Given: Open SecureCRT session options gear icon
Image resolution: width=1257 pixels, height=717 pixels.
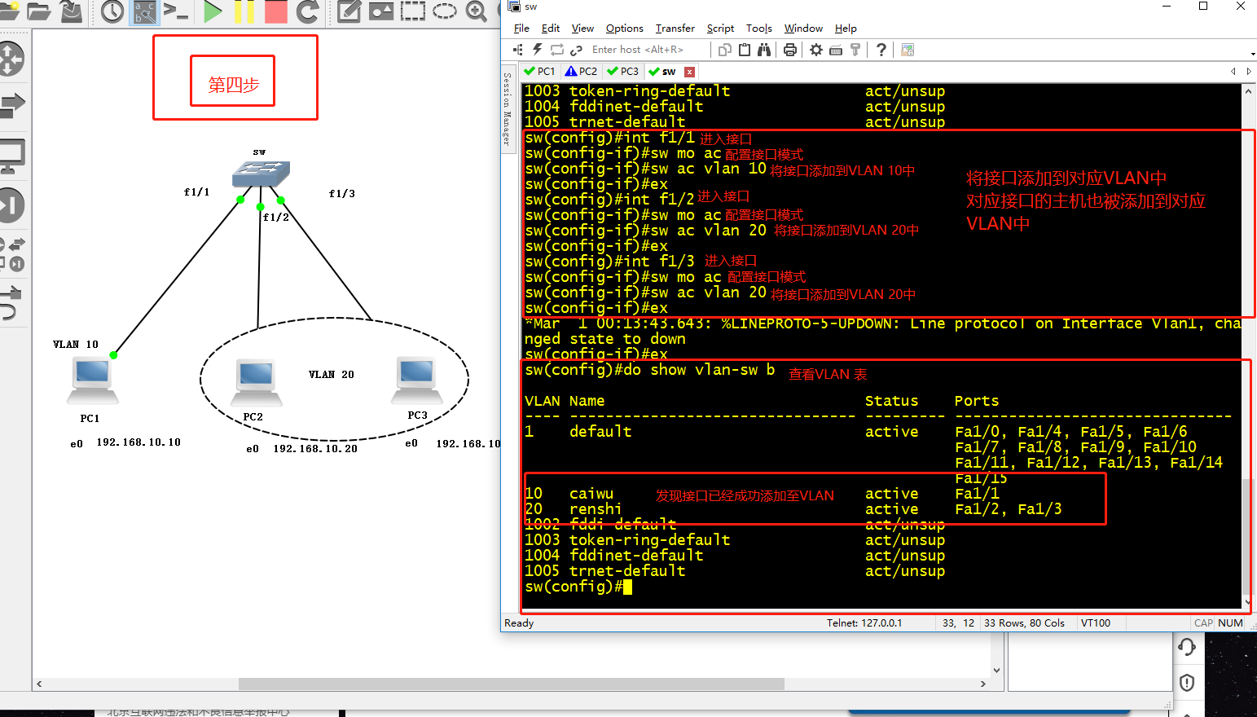Looking at the screenshot, I should tap(815, 50).
